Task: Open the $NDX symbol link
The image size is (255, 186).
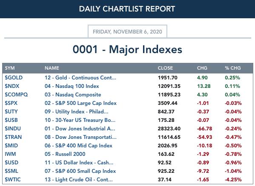Action: pos(12,86)
